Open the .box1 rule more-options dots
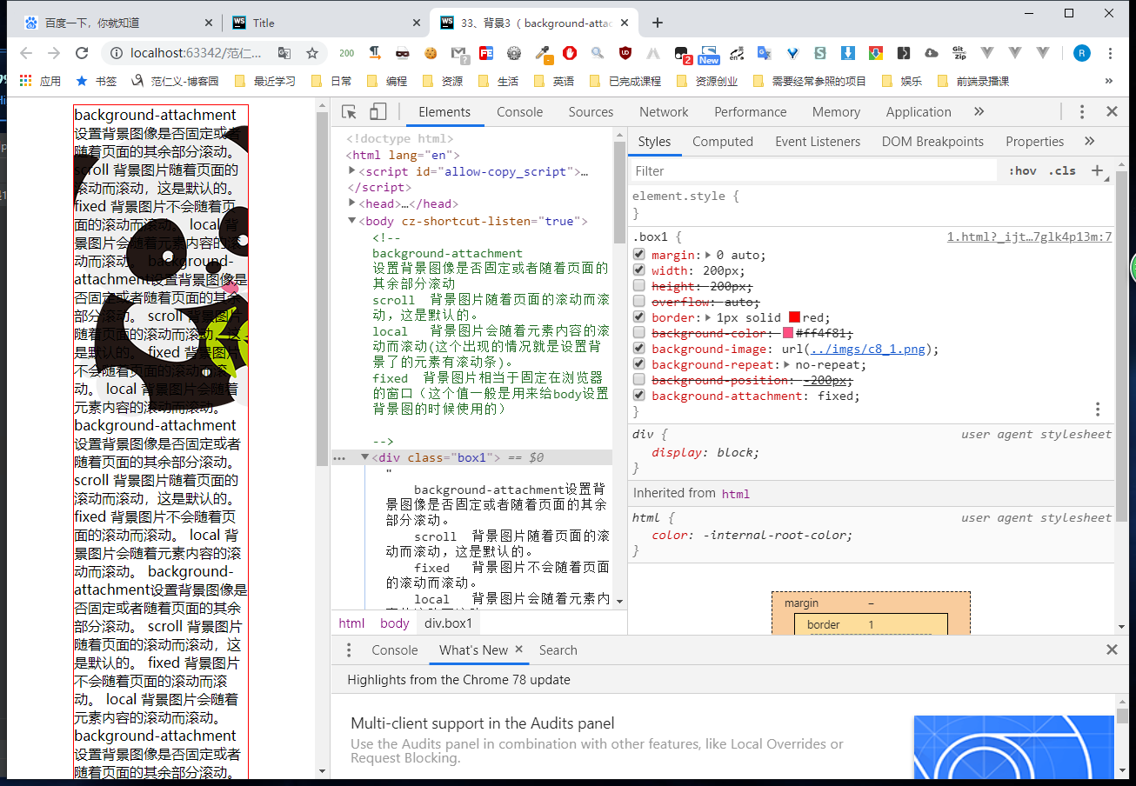The width and height of the screenshot is (1136, 786). pyautogui.click(x=1098, y=409)
